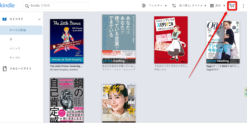Click the grid view icon
247x123 pixels.
(212, 6)
